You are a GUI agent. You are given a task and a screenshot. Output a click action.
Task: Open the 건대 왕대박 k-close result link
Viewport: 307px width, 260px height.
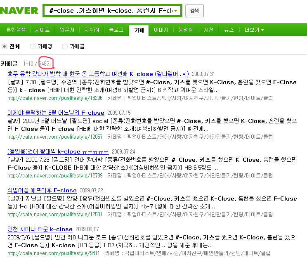point(58,151)
